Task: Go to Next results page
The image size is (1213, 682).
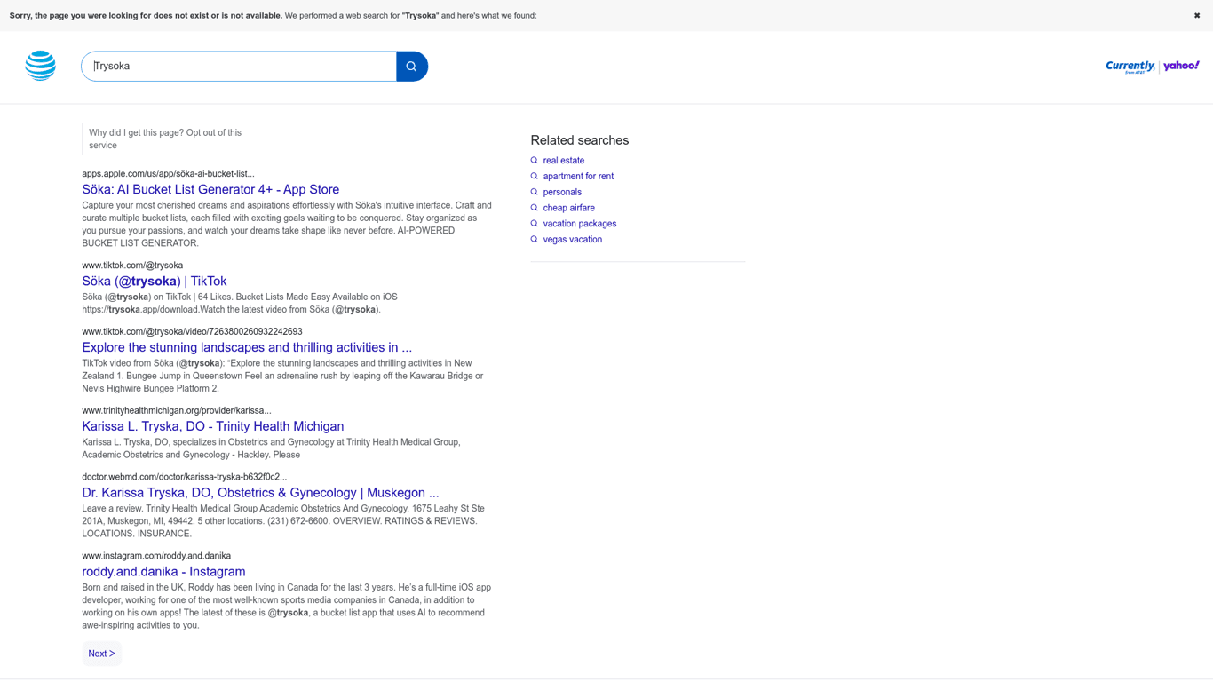Action: (x=101, y=654)
